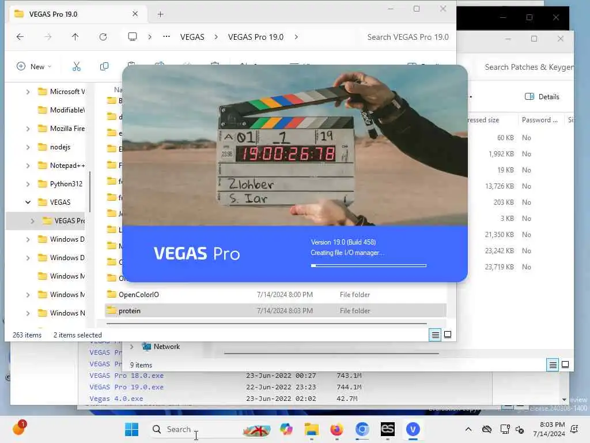Viewport: 590px width, 443px height.
Task: Open Firefox from the taskbar
Action: pos(336,429)
